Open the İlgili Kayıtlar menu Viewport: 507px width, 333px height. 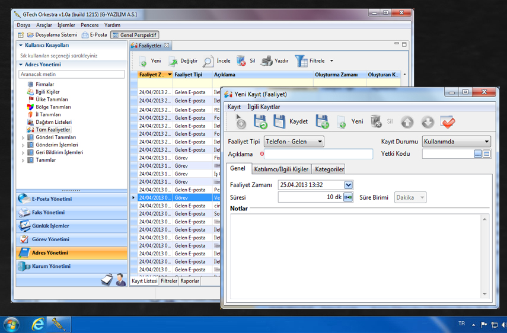click(263, 107)
